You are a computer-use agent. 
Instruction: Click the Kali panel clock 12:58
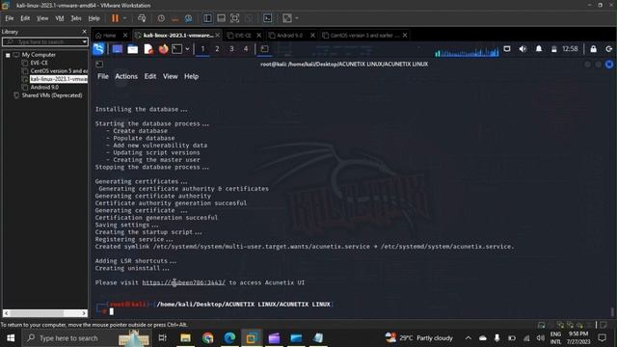pos(570,49)
